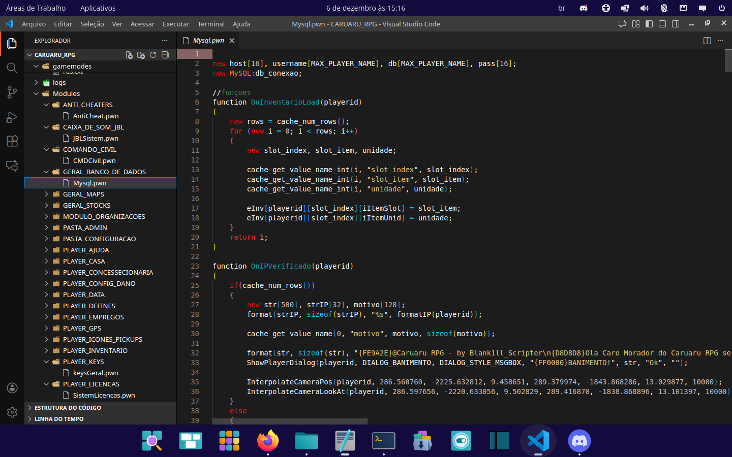Open the Acessar menu
The height and width of the screenshot is (457, 732).
pos(142,24)
